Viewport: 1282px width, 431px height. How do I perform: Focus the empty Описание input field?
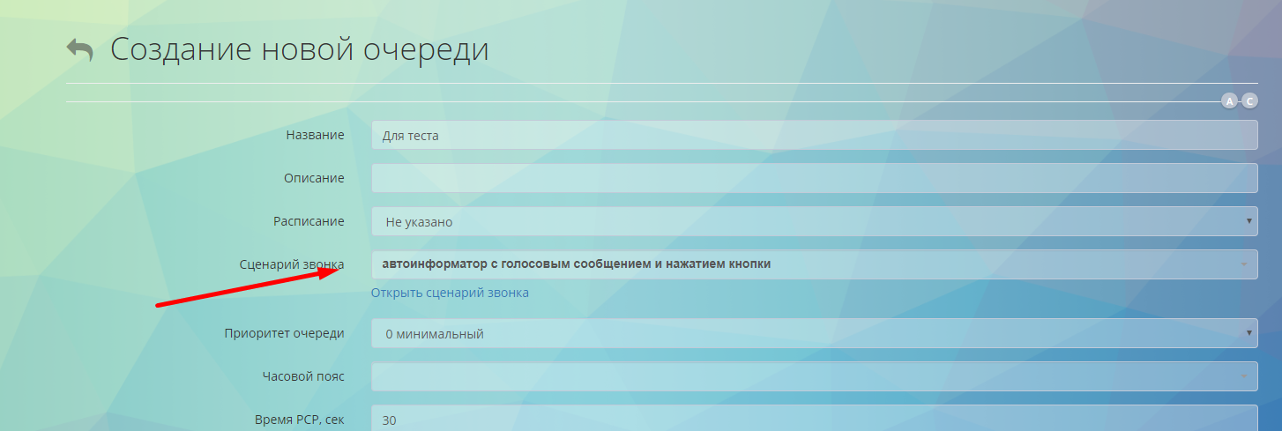[815, 178]
